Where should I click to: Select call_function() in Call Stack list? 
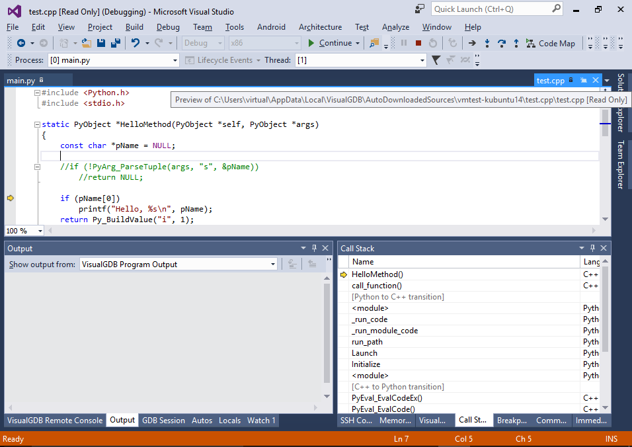point(376,286)
